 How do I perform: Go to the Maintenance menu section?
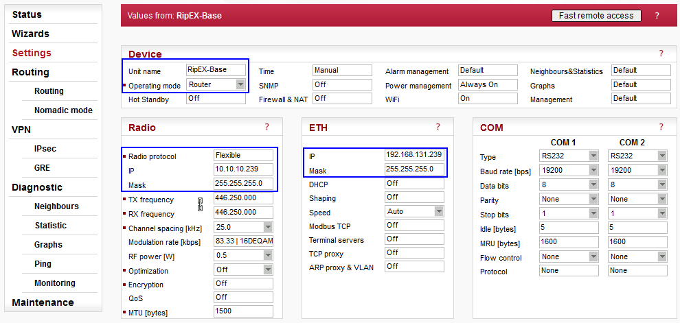click(43, 302)
